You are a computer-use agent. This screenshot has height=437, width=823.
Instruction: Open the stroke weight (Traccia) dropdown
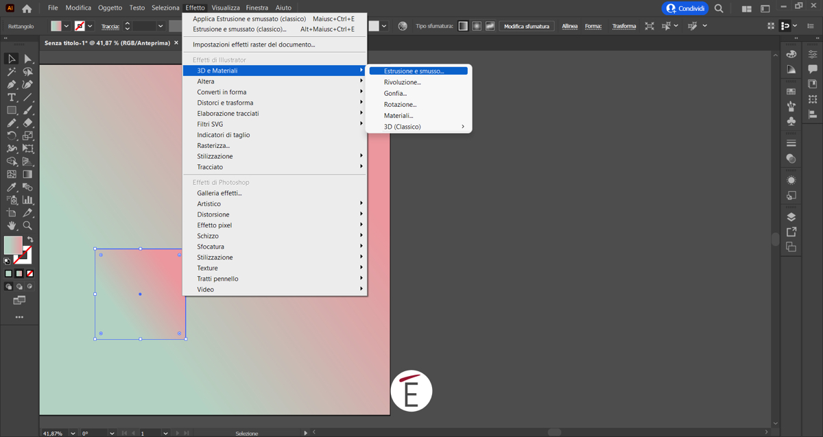click(160, 26)
